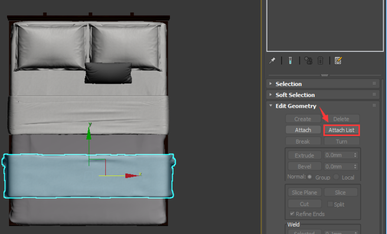
Task: Click the Make Unique icon
Action: tap(308, 60)
